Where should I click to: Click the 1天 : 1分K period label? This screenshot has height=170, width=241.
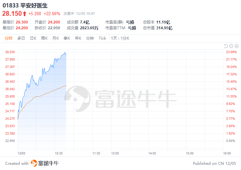[x=120, y=38]
